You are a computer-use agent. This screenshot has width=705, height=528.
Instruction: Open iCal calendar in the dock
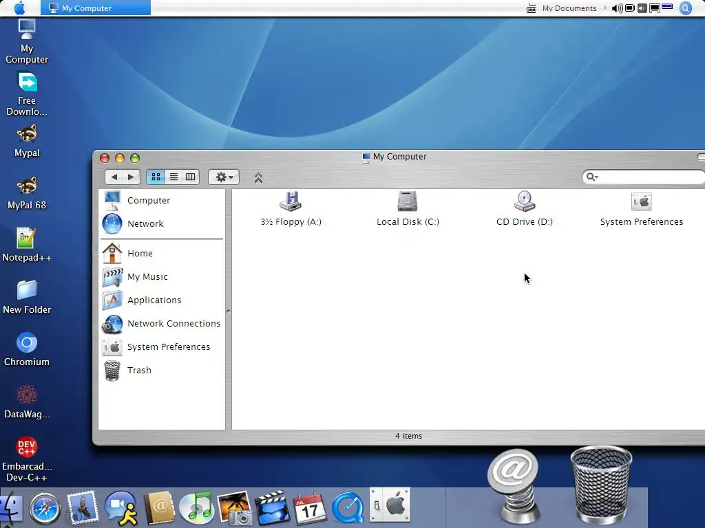[x=309, y=508]
